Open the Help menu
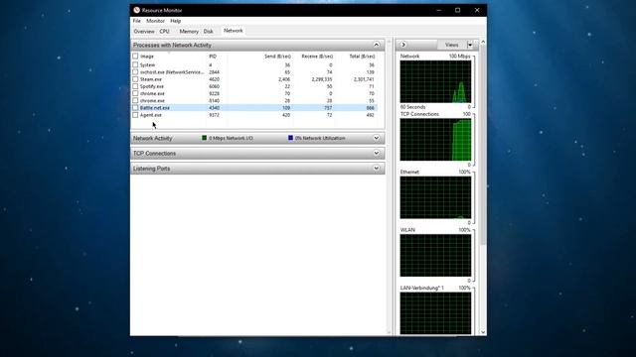636x357 pixels. click(176, 21)
